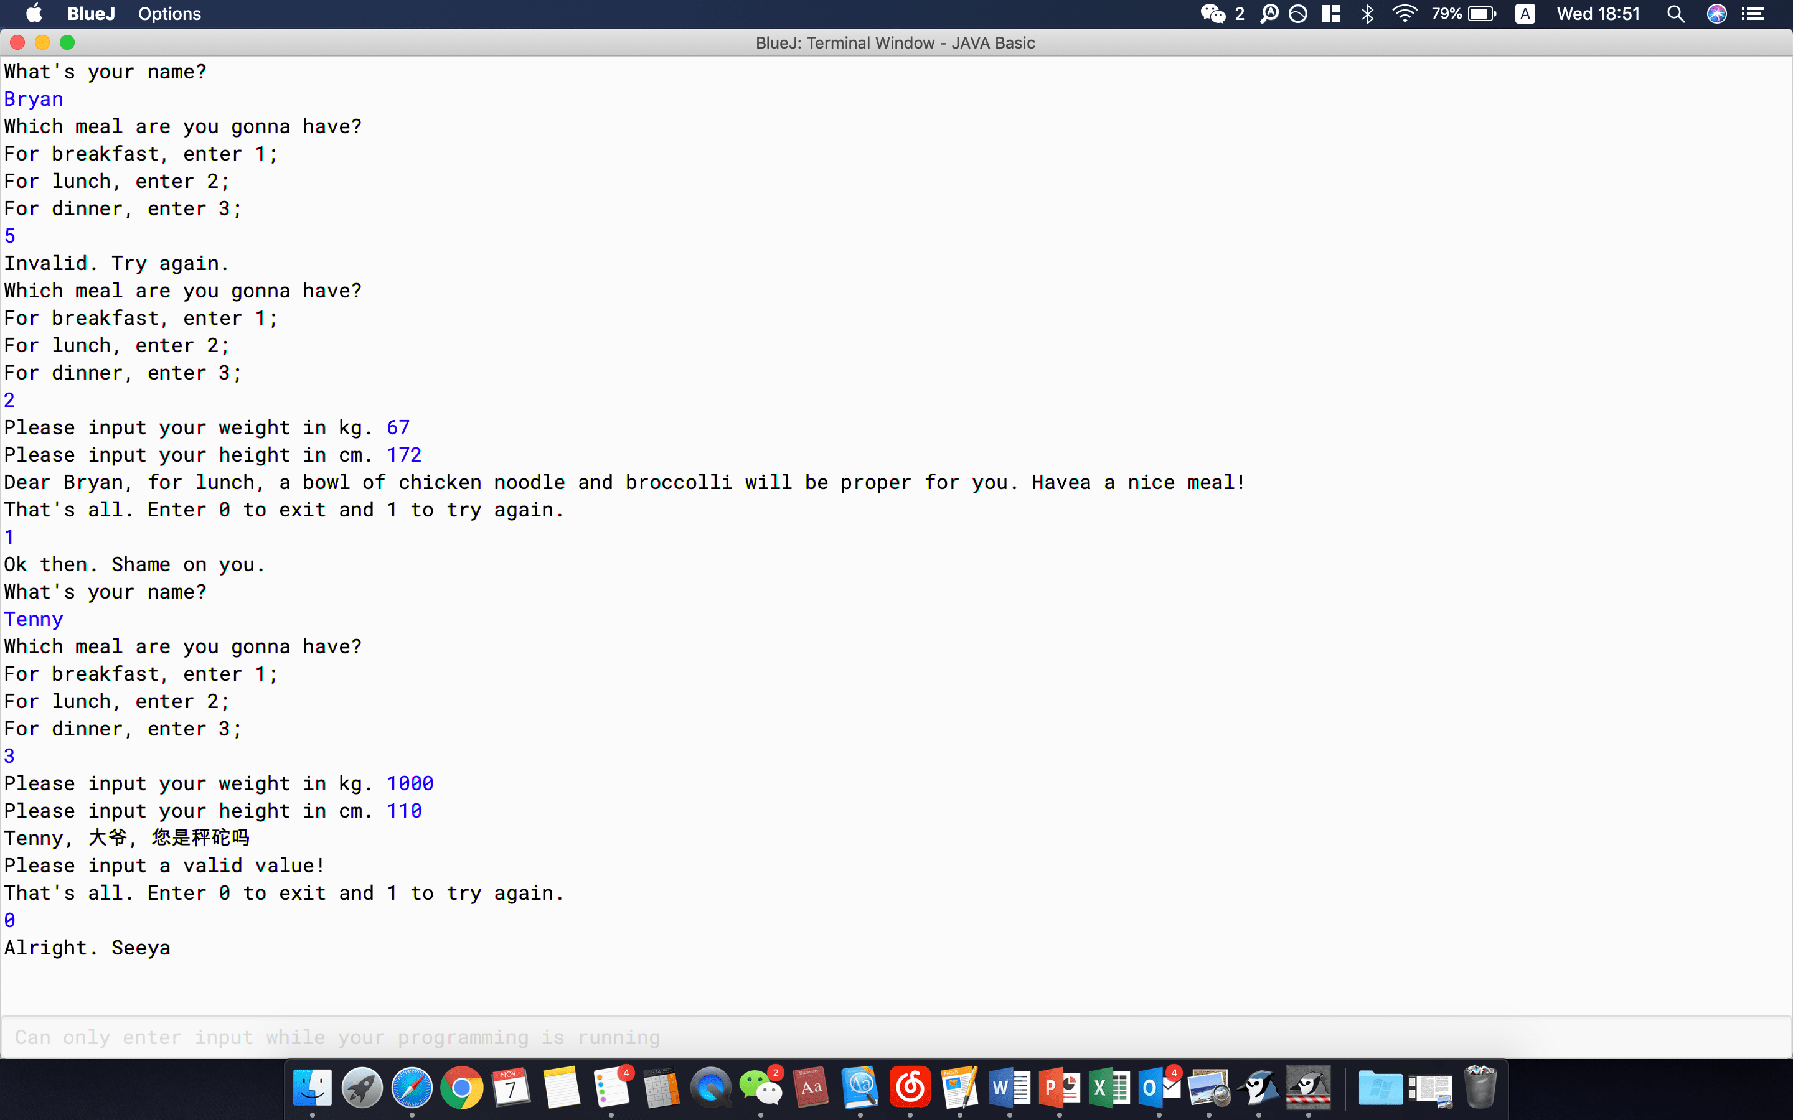Click the WeChat menu bar status icon
Viewport: 1793px width, 1120px height.
pos(1213,14)
